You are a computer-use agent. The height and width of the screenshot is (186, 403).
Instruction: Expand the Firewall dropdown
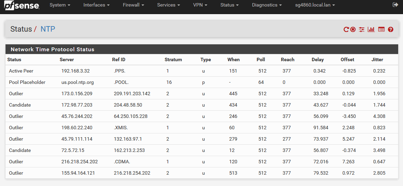[x=134, y=5]
